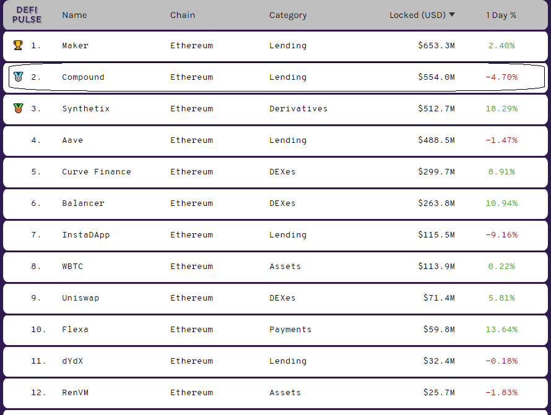Open the Balancer project link
This screenshot has height=415, width=551.
[x=83, y=203]
